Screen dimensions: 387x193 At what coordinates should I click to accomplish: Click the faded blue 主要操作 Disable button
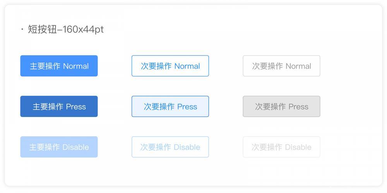click(59, 147)
